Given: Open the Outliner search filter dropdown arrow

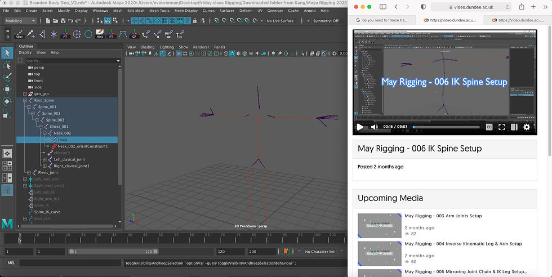Looking at the screenshot, I should pyautogui.click(x=118, y=61).
